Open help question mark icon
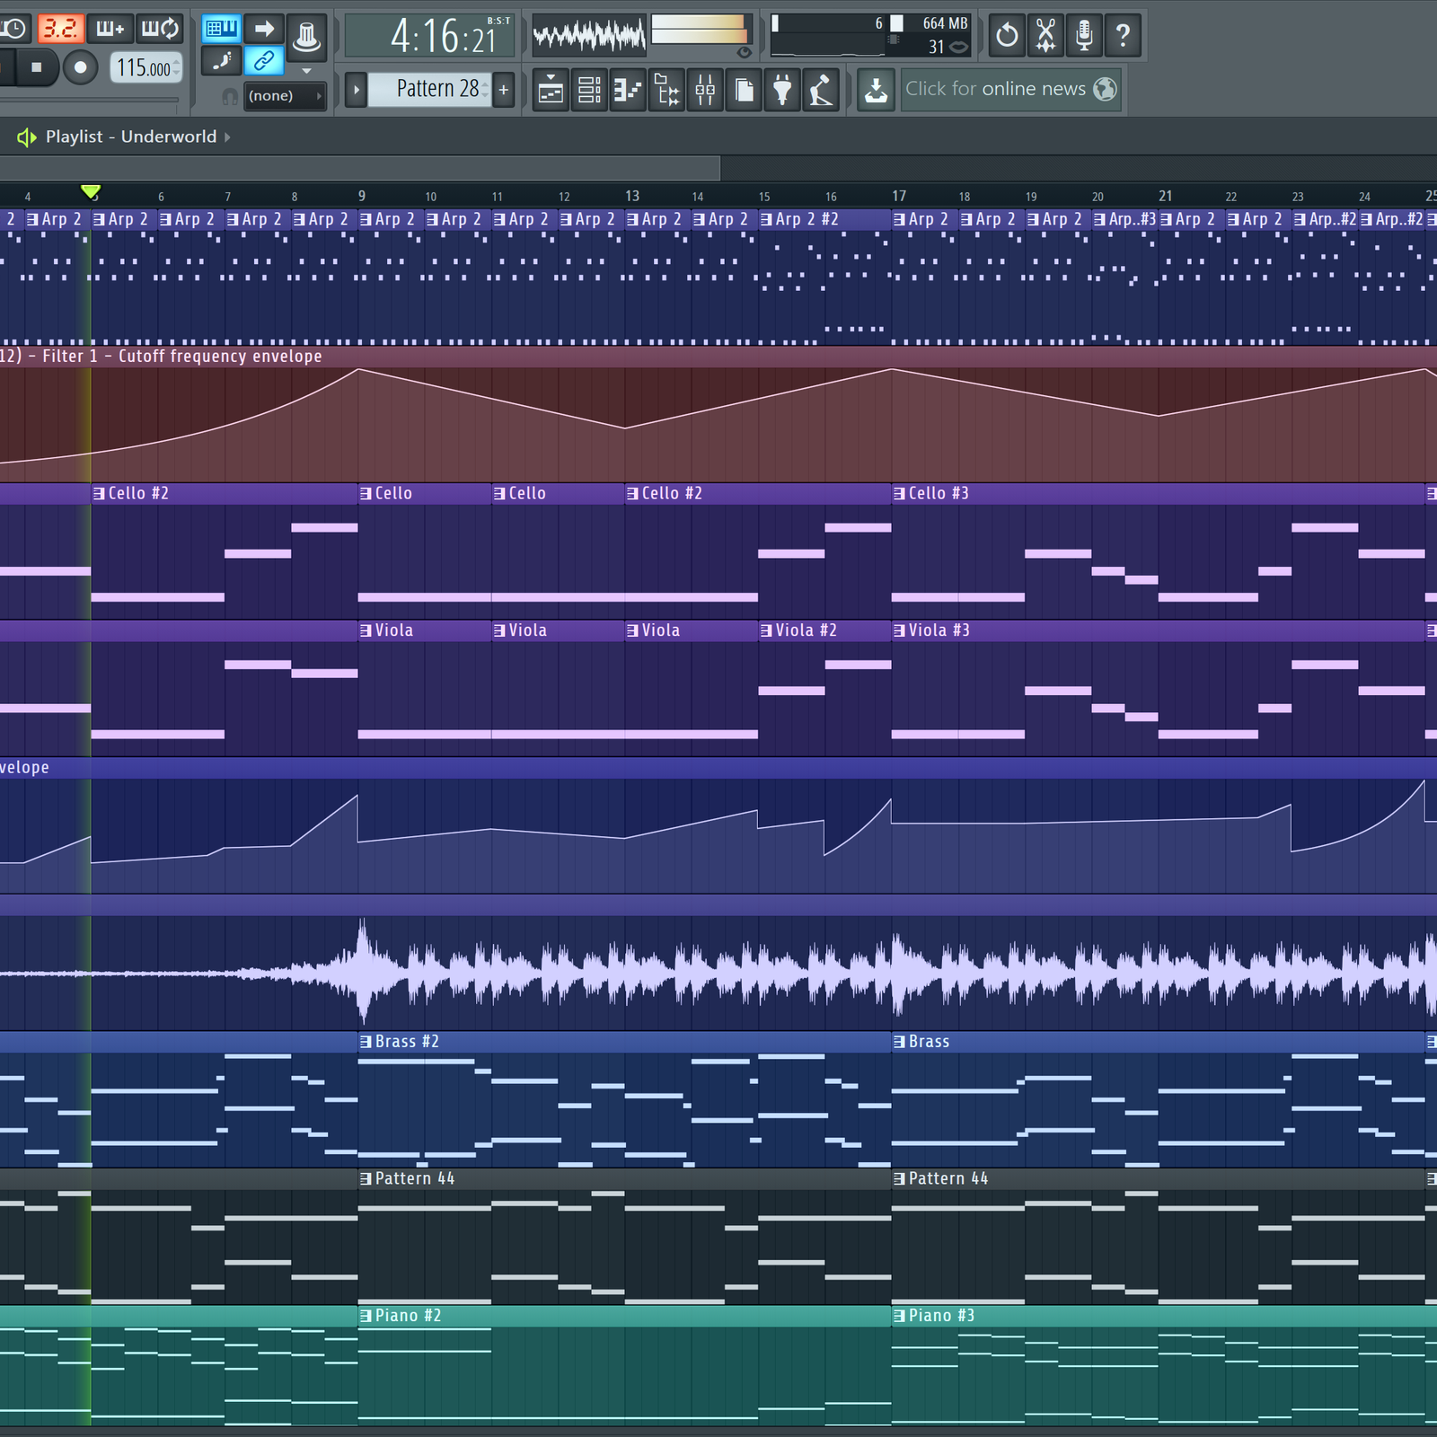The image size is (1437, 1437). pos(1124,36)
